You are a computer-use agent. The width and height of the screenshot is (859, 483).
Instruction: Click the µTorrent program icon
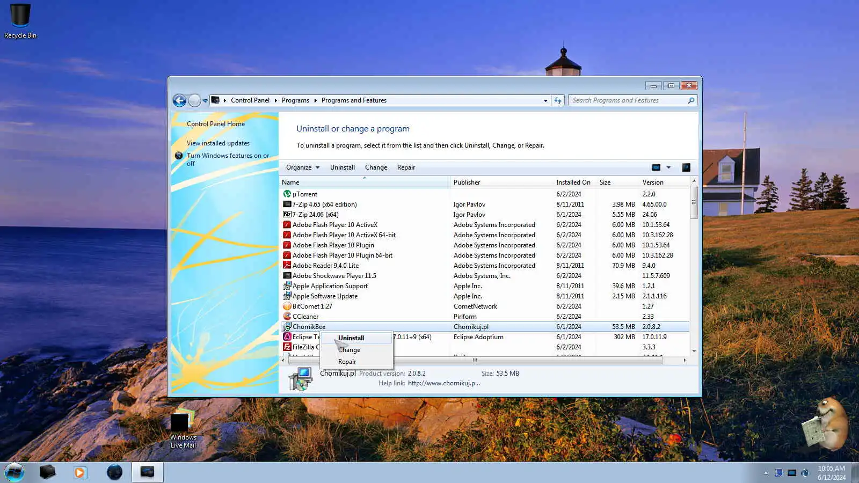pyautogui.click(x=287, y=194)
